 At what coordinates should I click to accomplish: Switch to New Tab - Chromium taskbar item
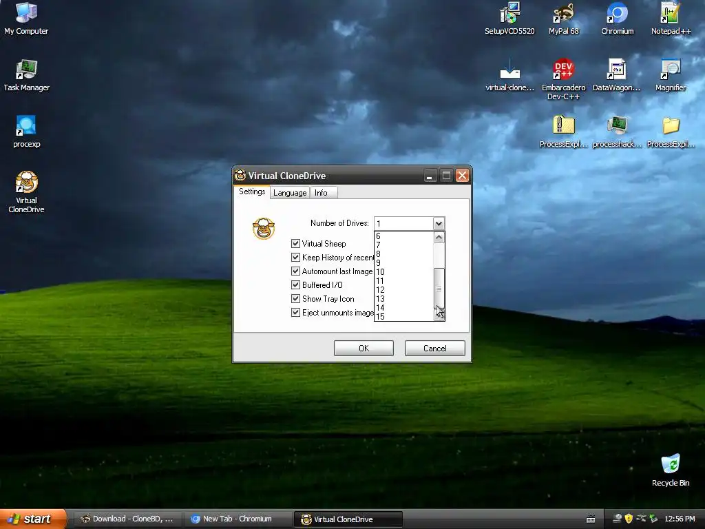[x=238, y=519]
